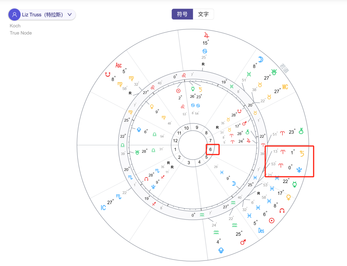The image size is (347, 266).
Task: Click the user avatar icon
Action: click(14, 14)
